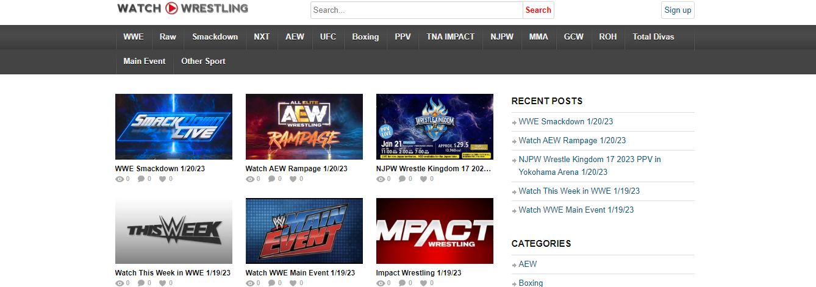Open post title Watch AEW Rampage 1/20/23
This screenshot has height=287, width=816.
pos(296,169)
